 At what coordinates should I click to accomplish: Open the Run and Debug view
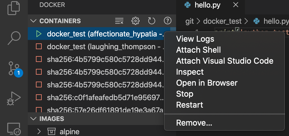click(x=14, y=99)
